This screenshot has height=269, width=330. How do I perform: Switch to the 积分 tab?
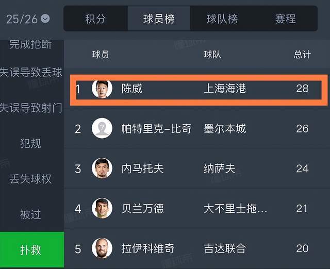95,19
